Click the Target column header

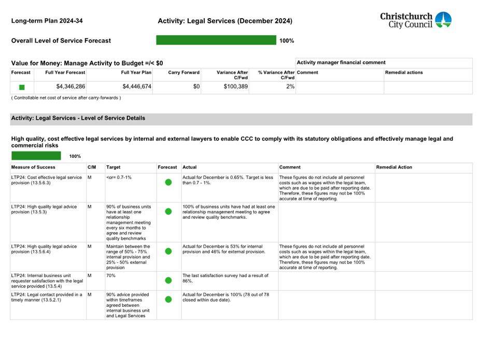[x=113, y=167]
